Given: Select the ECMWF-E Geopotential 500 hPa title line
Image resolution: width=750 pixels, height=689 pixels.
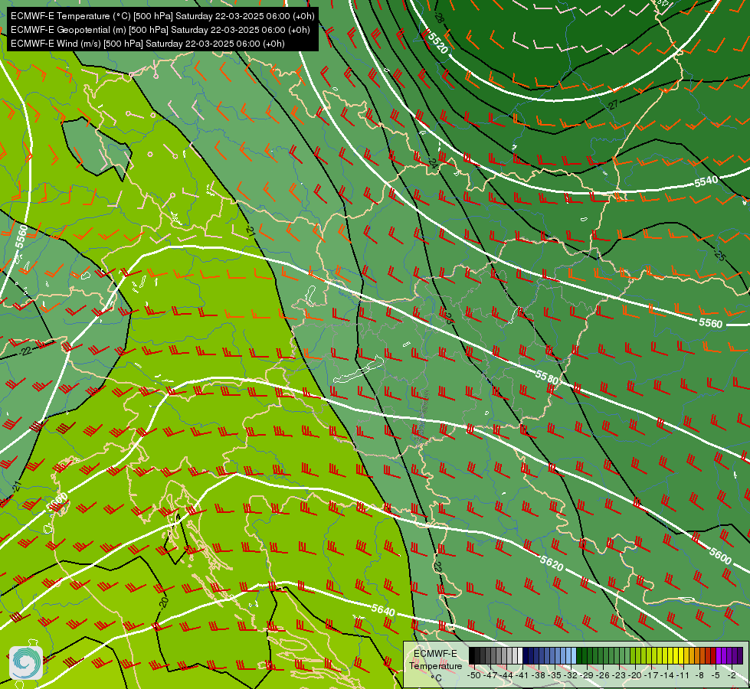Looking at the screenshot, I should coord(160,30).
